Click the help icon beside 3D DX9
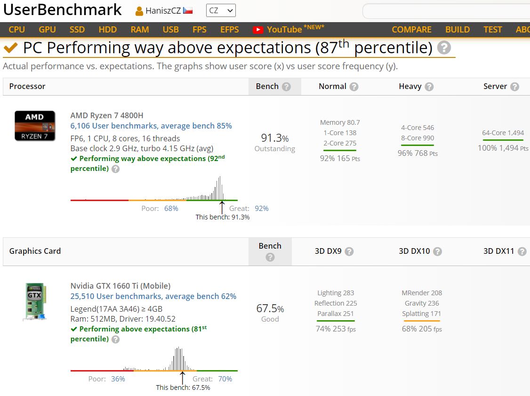This screenshot has height=396, width=530. [x=349, y=251]
